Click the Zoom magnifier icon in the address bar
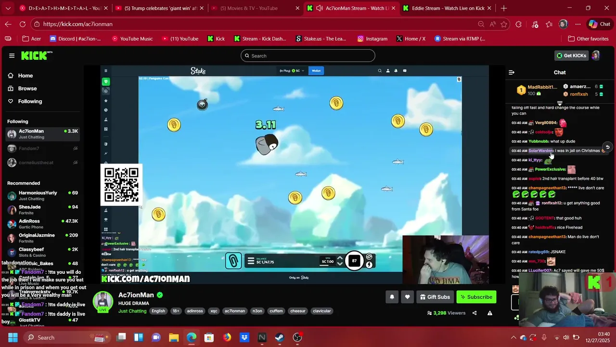Screen dimensions: 616x347 pyautogui.click(x=481, y=24)
